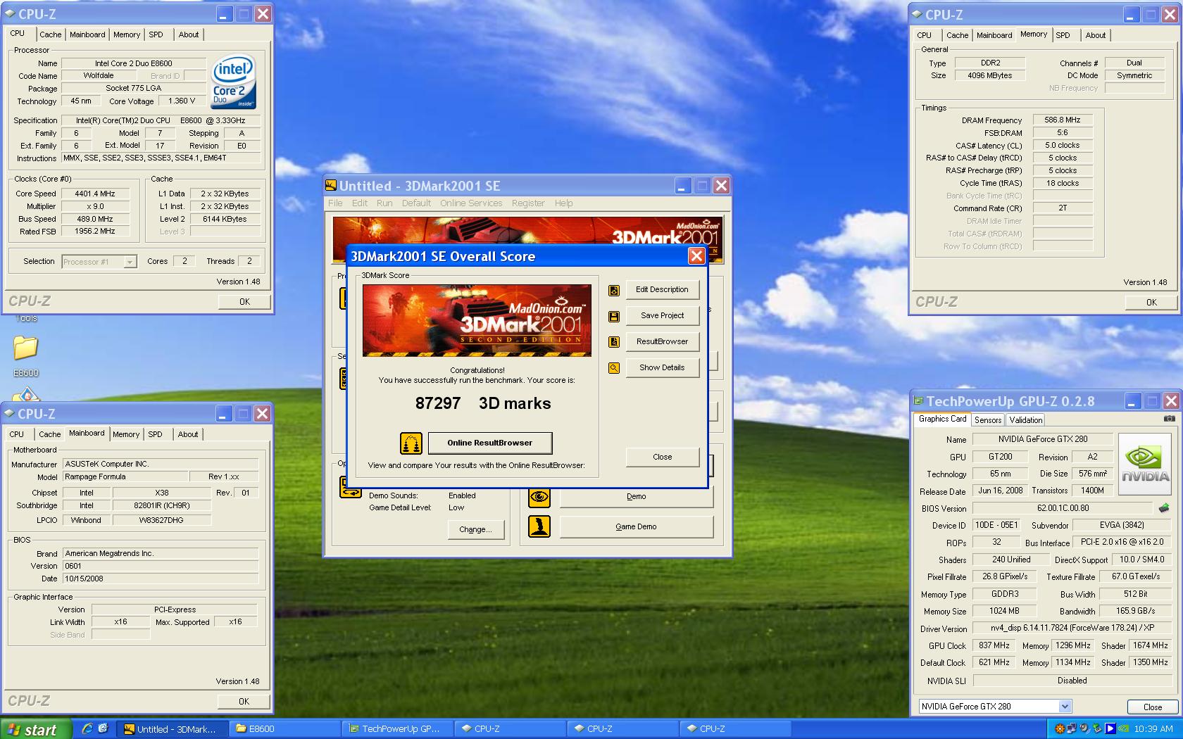Select the TechPowerUp GP... taskbar item
The image size is (1183, 739).
coord(399,729)
